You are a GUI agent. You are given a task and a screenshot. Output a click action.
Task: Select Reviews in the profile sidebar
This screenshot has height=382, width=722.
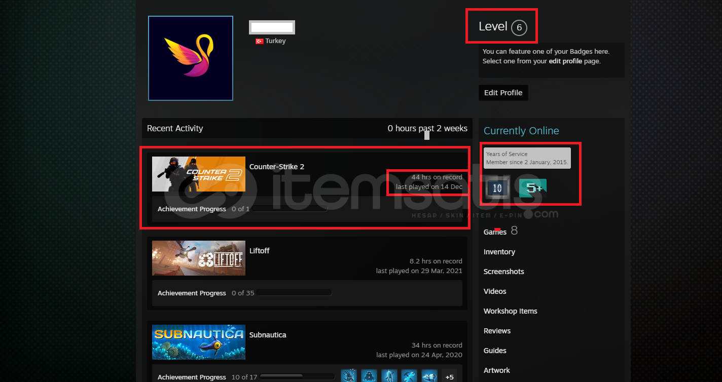497,331
